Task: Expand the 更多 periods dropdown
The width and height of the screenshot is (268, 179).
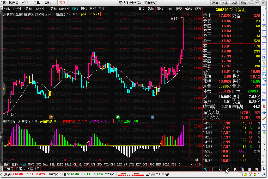Action: click(x=103, y=9)
